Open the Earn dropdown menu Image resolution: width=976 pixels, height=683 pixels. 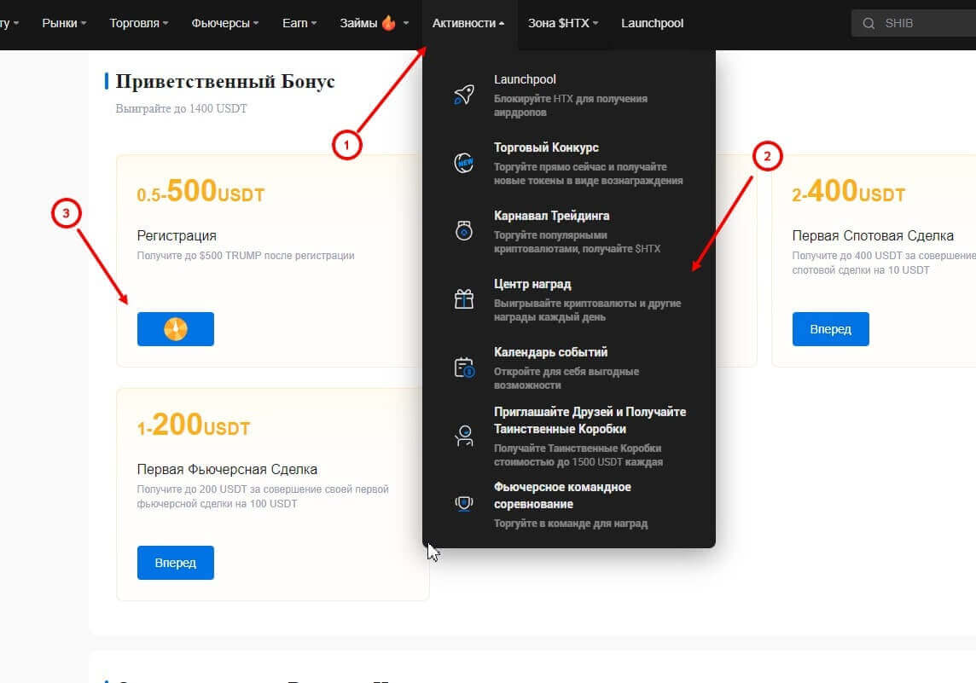coord(299,23)
